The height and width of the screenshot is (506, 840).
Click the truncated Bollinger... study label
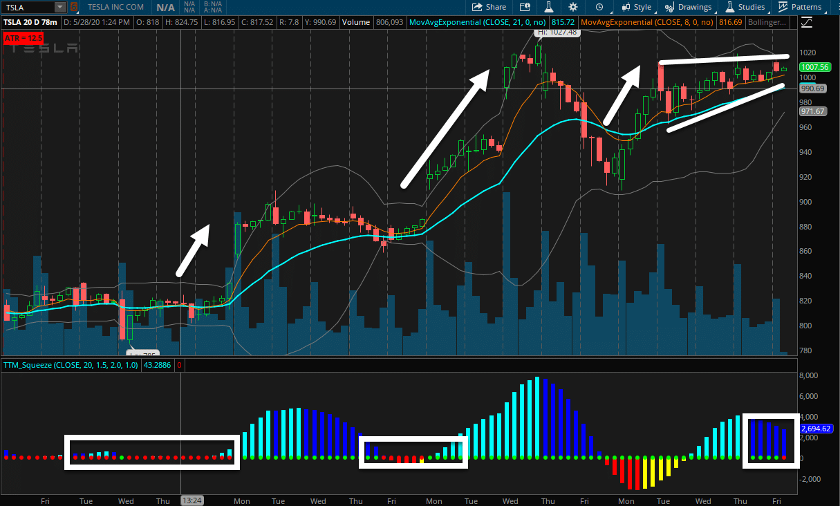767,22
